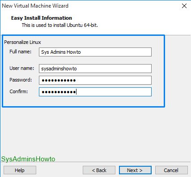Click the 'Easy Install Information' heading
Screen dimensions: 191x177
(42, 18)
